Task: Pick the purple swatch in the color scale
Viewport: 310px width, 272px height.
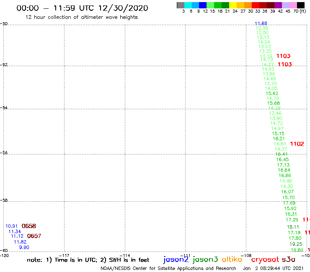Action: (x=278, y=5)
